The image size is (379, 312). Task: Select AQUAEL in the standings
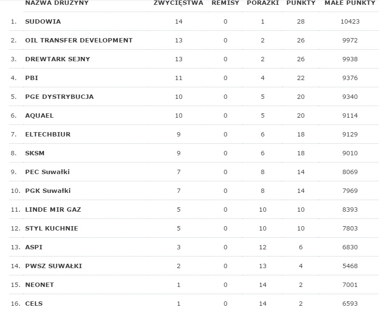[x=40, y=116]
